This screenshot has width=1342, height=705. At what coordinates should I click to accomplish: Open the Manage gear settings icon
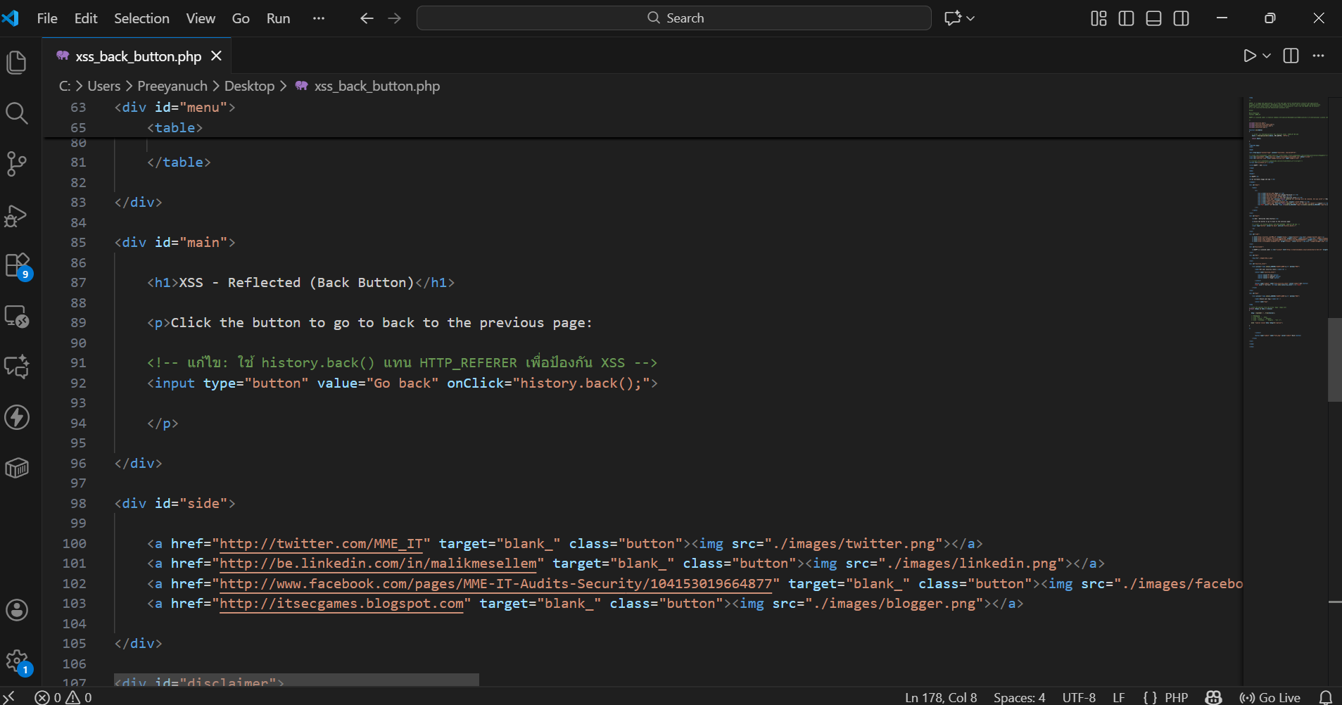(17, 661)
